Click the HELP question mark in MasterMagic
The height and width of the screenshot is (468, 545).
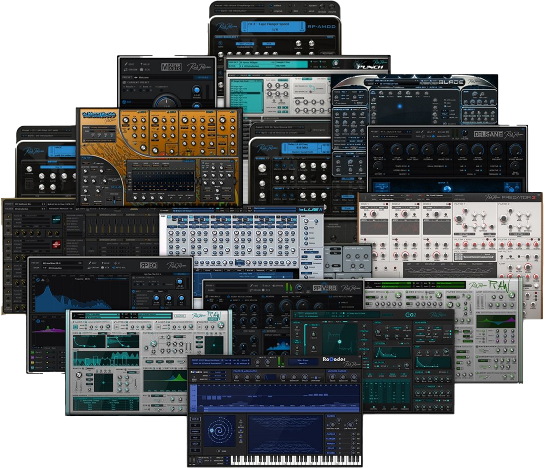point(141,65)
